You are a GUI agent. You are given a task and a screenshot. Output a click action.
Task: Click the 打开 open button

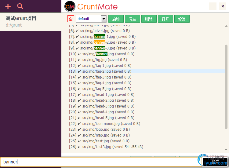(165, 19)
